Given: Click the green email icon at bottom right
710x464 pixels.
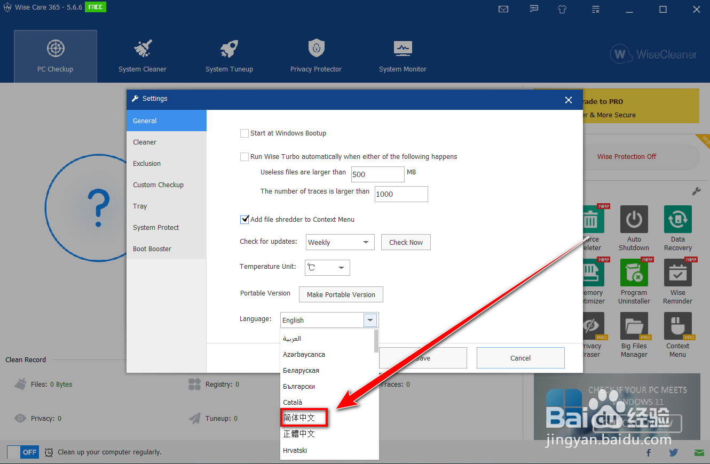Looking at the screenshot, I should pyautogui.click(x=699, y=452).
